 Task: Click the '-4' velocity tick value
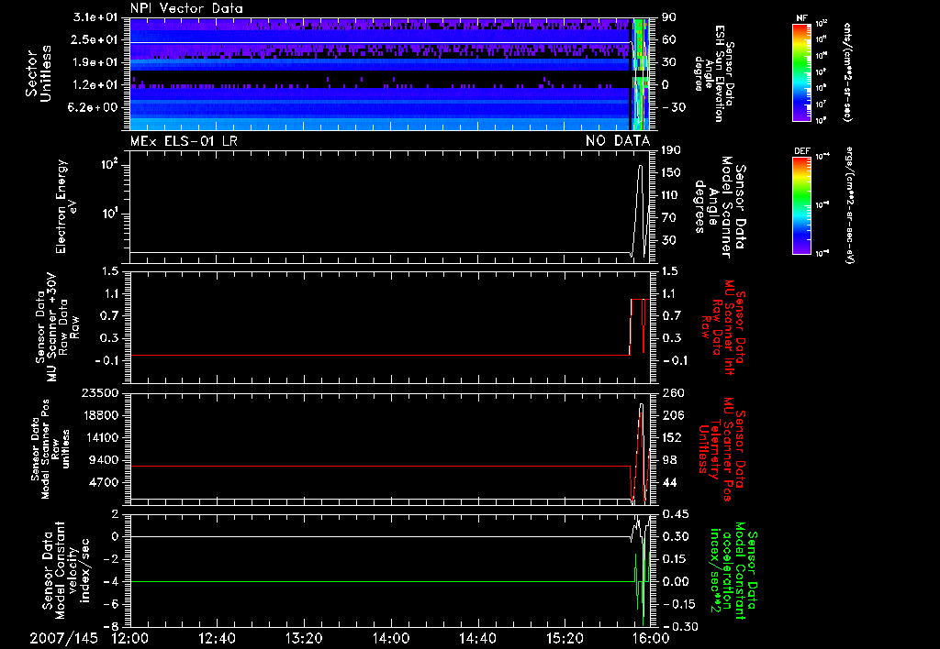click(x=111, y=582)
